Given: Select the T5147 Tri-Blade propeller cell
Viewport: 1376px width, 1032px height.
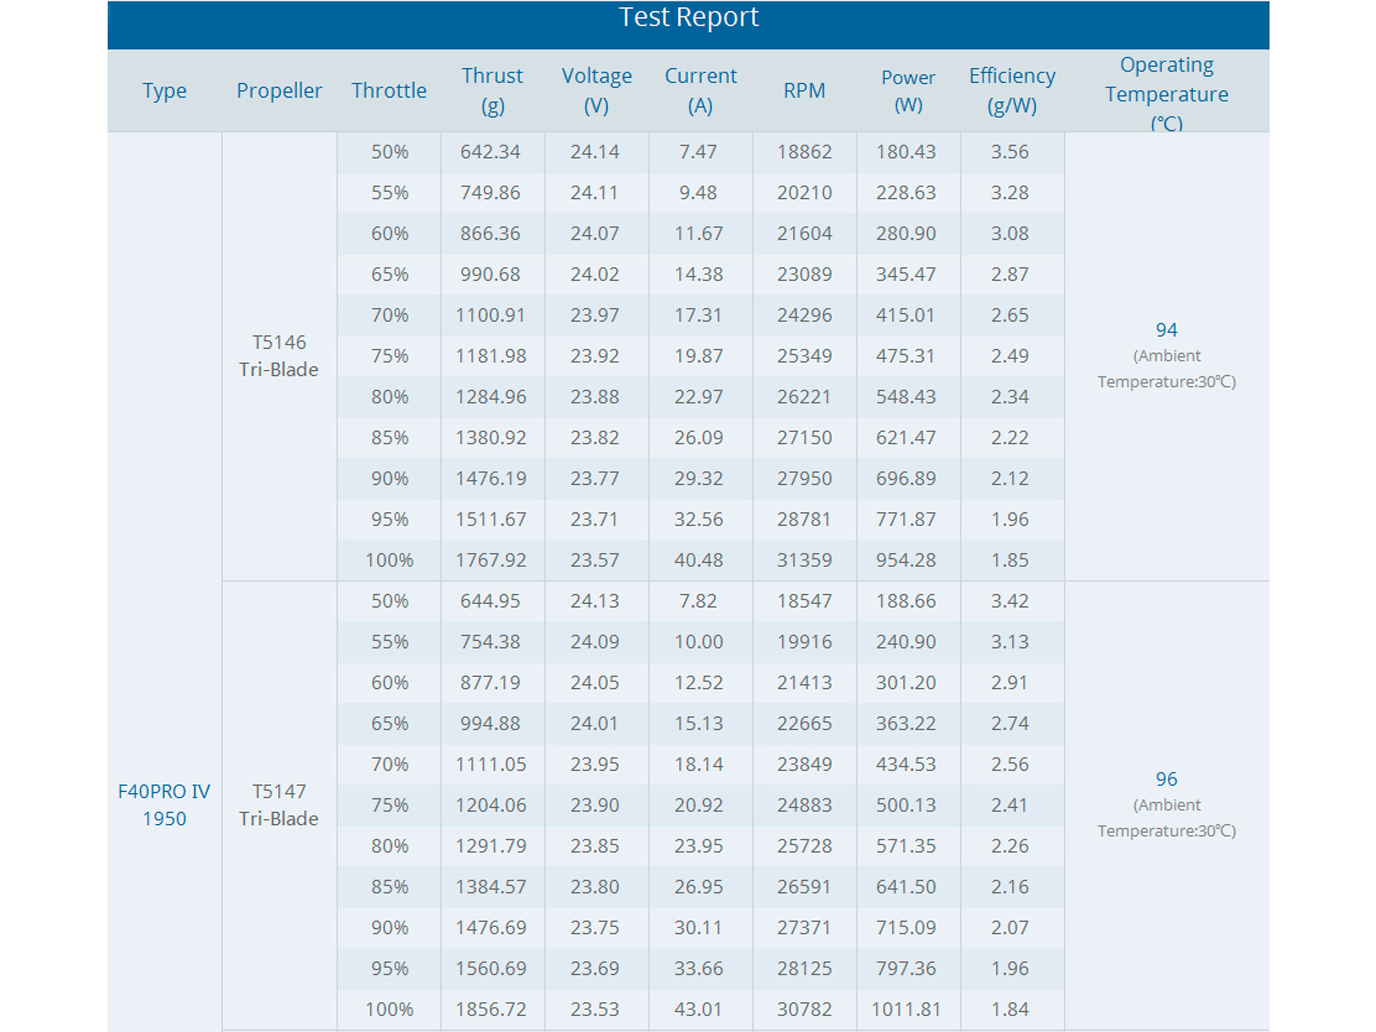Looking at the screenshot, I should coord(279,805).
